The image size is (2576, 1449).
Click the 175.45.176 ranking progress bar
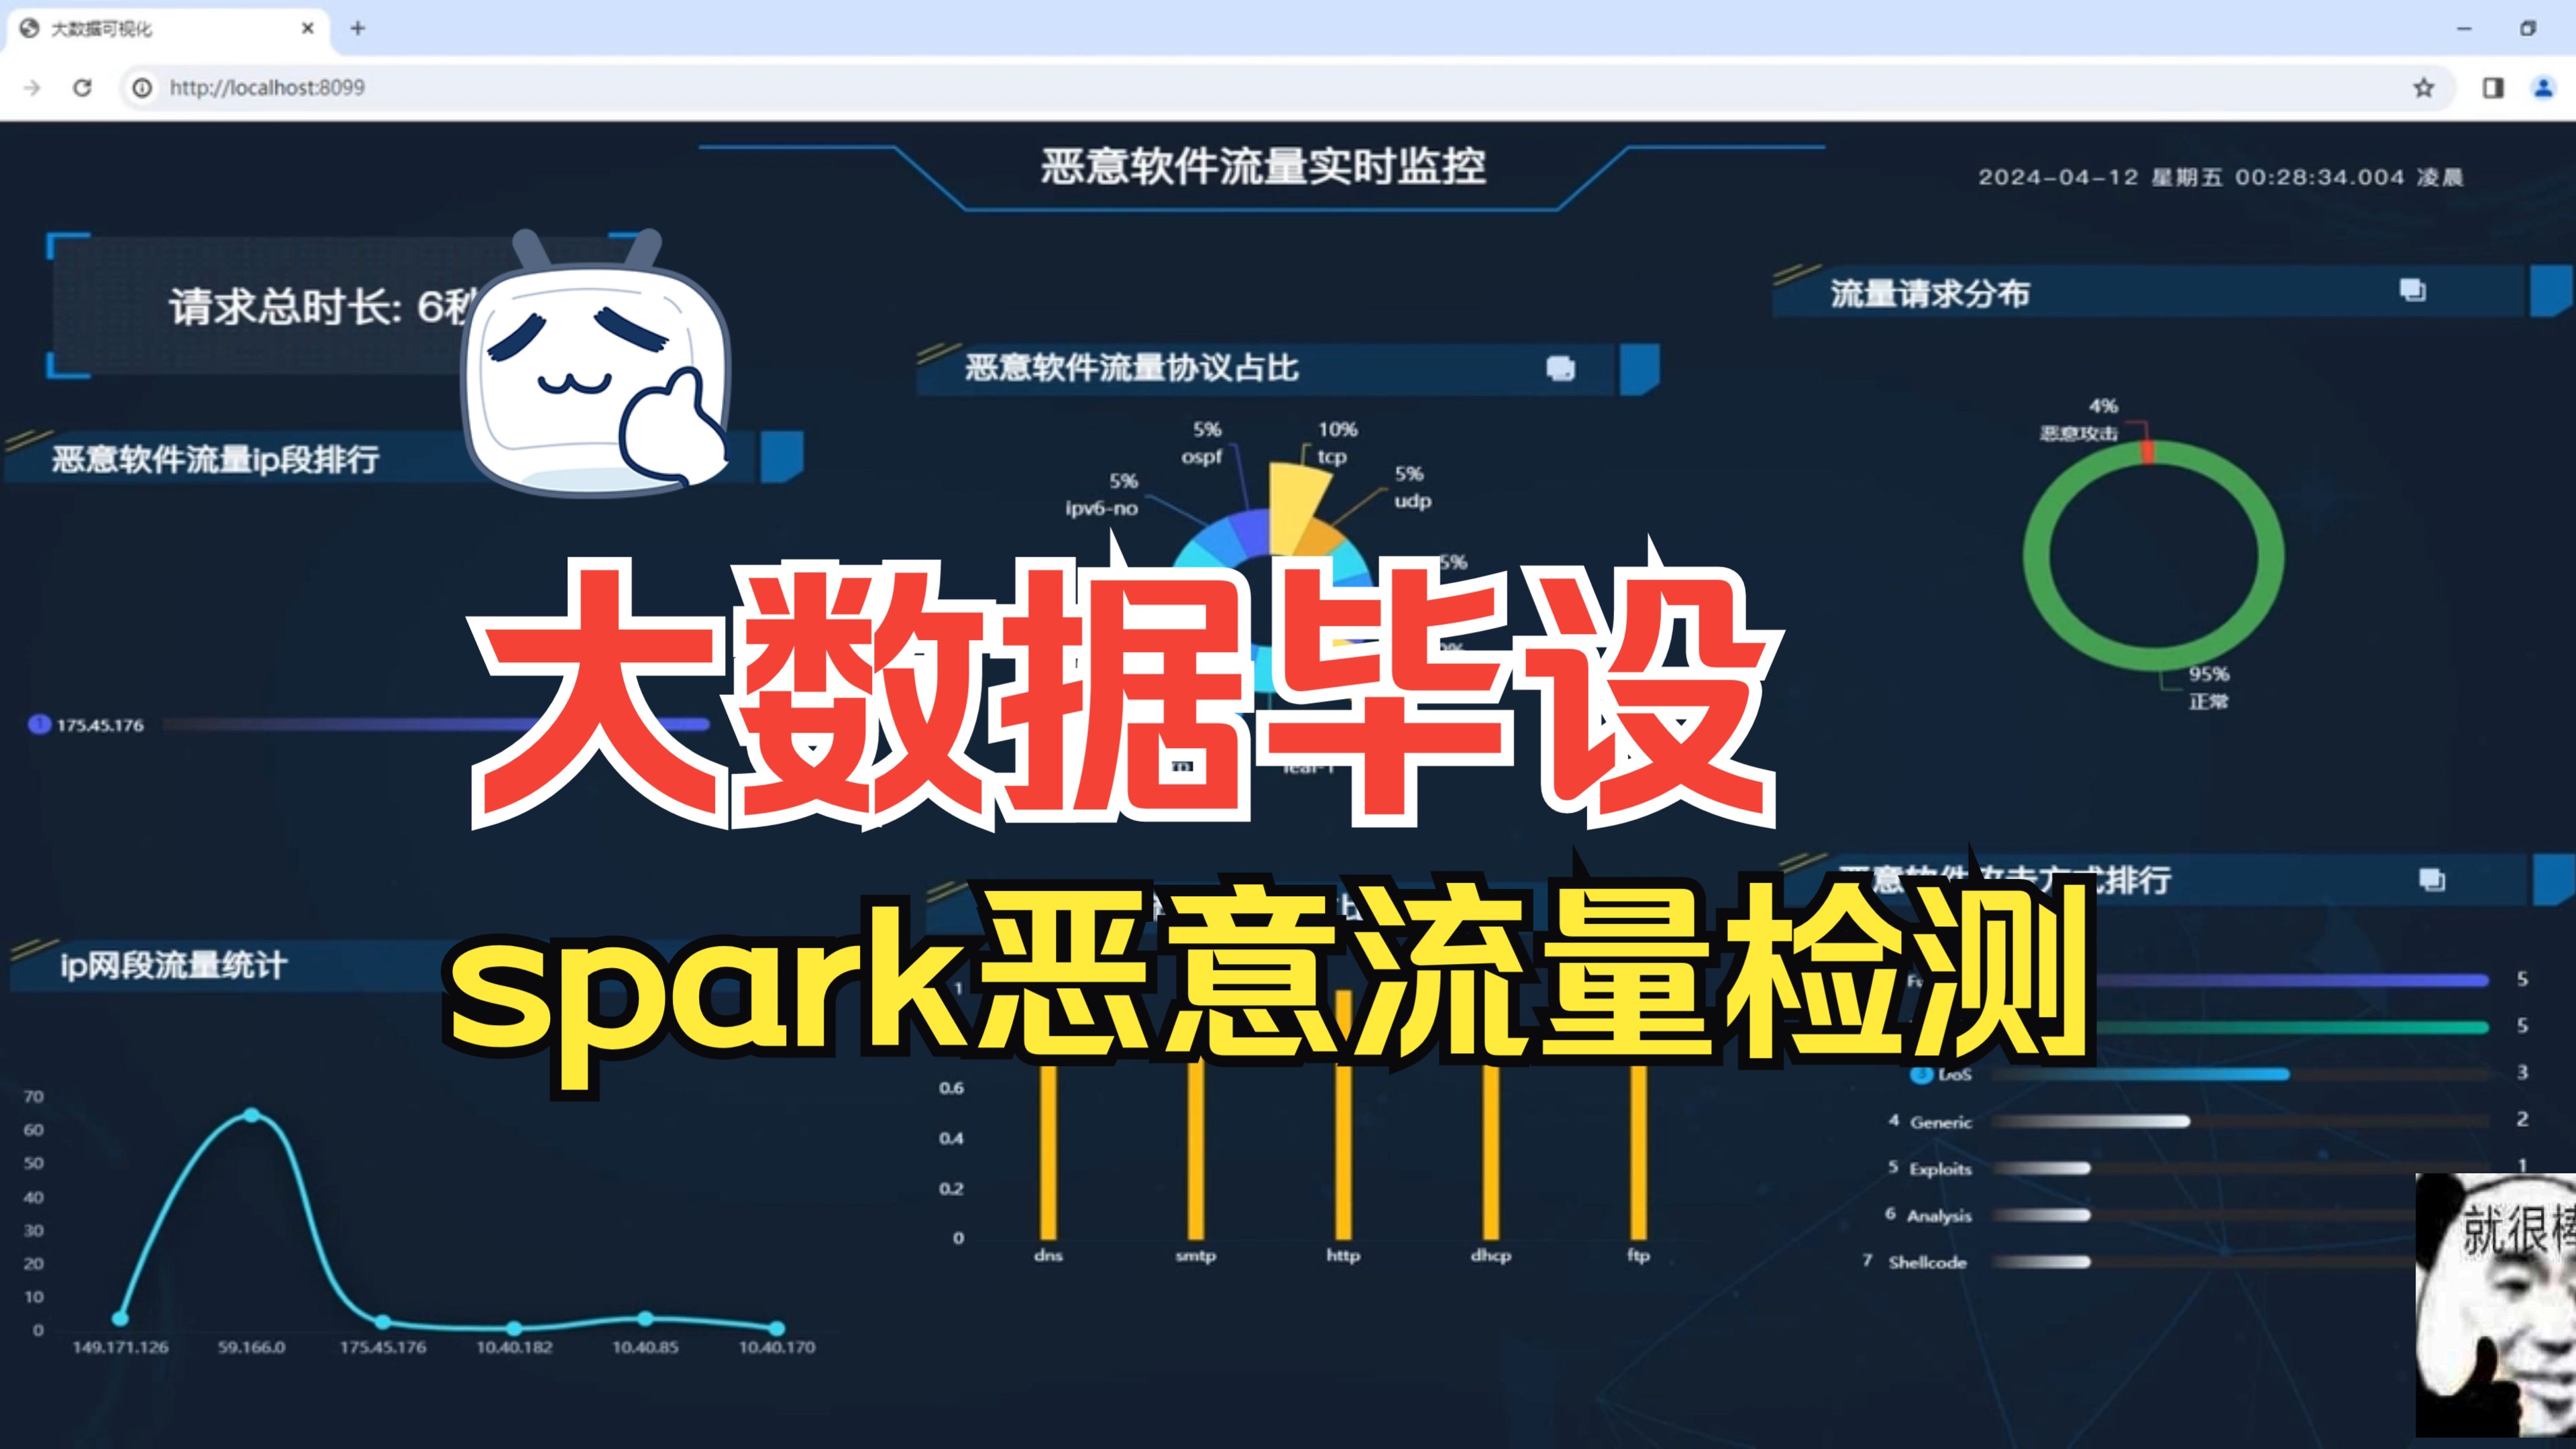tap(436, 724)
